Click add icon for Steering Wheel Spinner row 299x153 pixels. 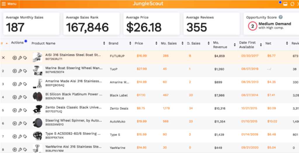pyautogui.click(x=15, y=124)
